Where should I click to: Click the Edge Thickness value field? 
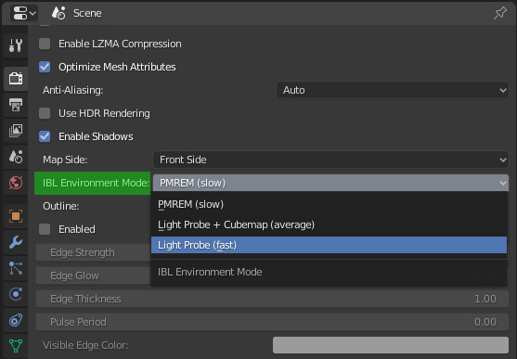[x=272, y=299]
